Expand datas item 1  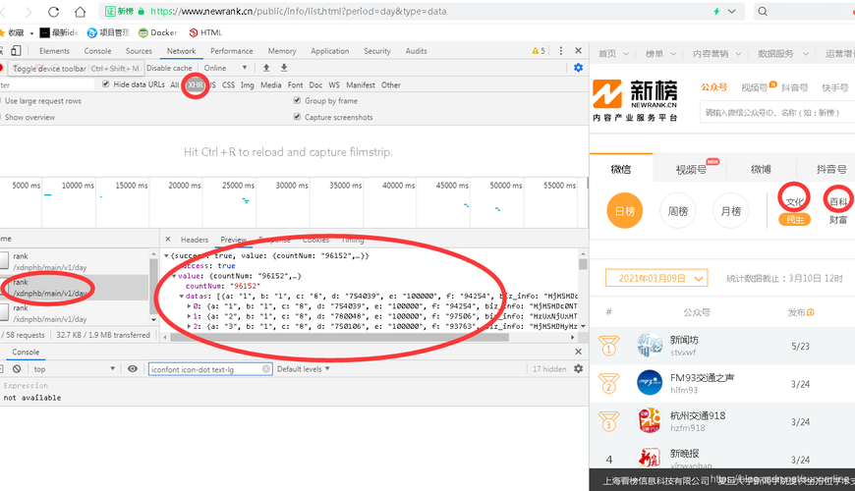tap(190, 316)
